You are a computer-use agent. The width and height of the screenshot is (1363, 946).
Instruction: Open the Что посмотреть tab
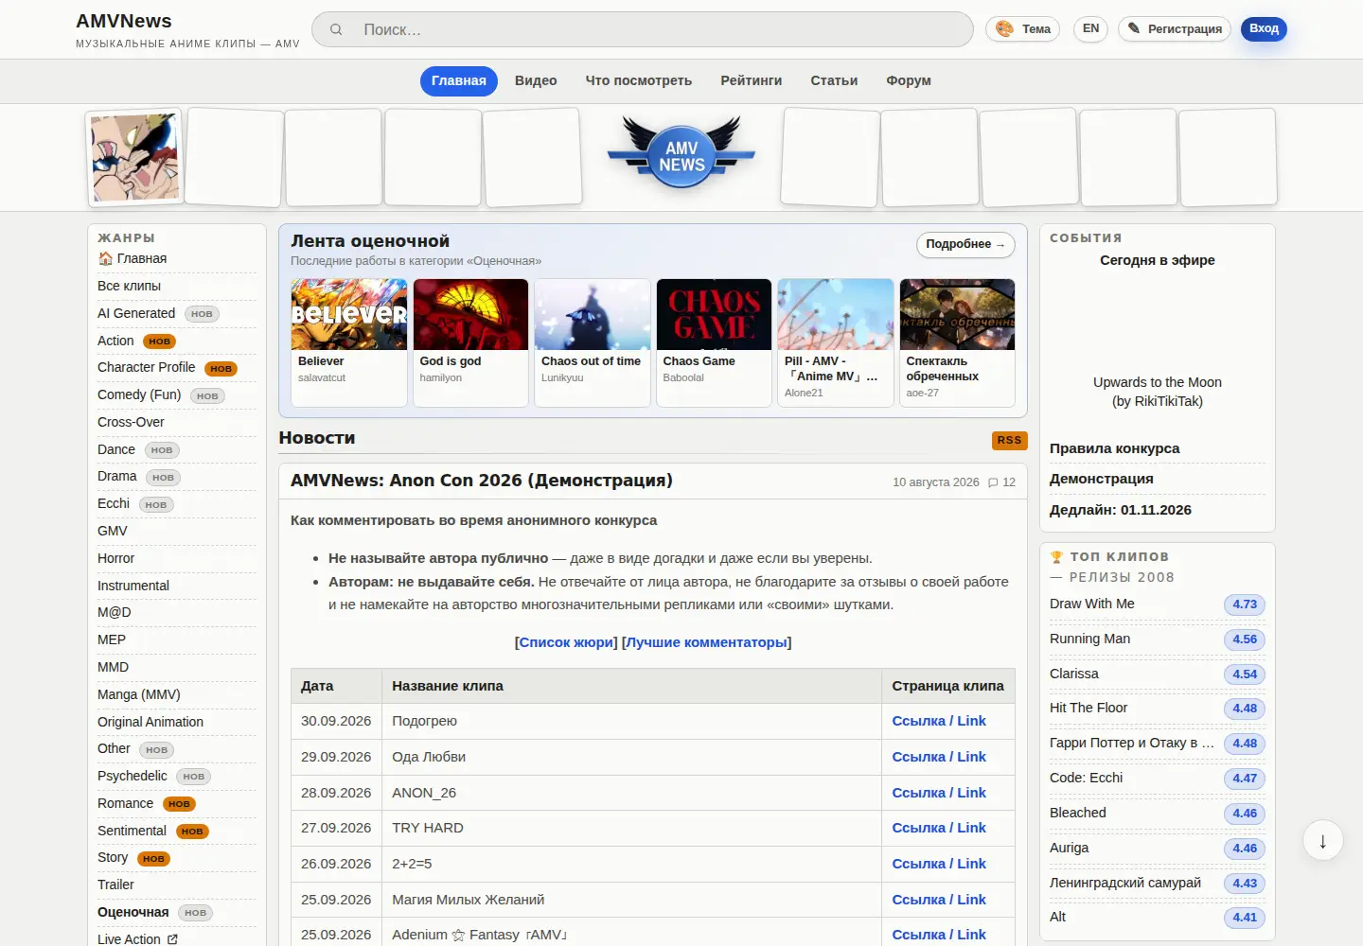click(x=639, y=80)
